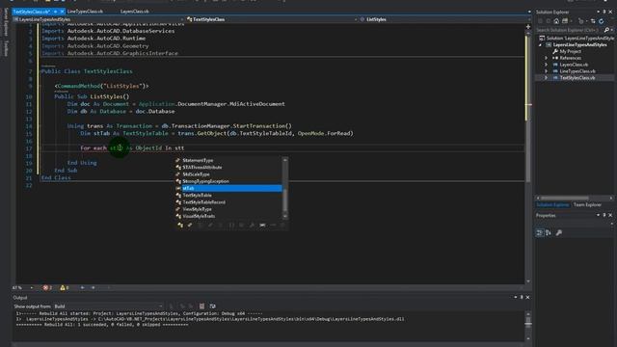
Task: Expand the References node
Action: (547, 58)
